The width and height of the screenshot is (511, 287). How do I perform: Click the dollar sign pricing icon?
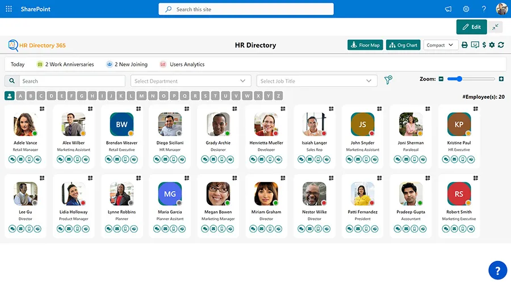click(484, 45)
